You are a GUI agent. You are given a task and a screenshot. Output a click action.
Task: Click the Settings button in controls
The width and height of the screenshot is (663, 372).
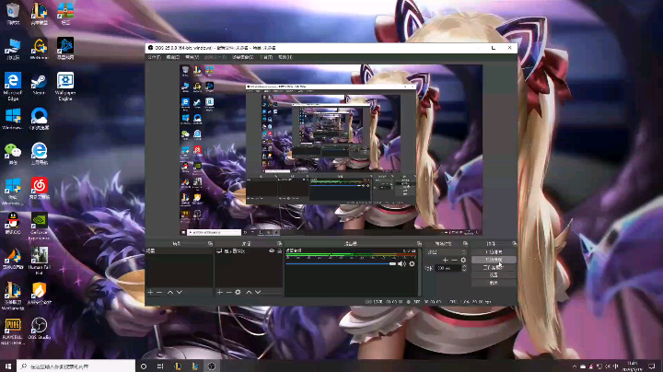pyautogui.click(x=494, y=274)
